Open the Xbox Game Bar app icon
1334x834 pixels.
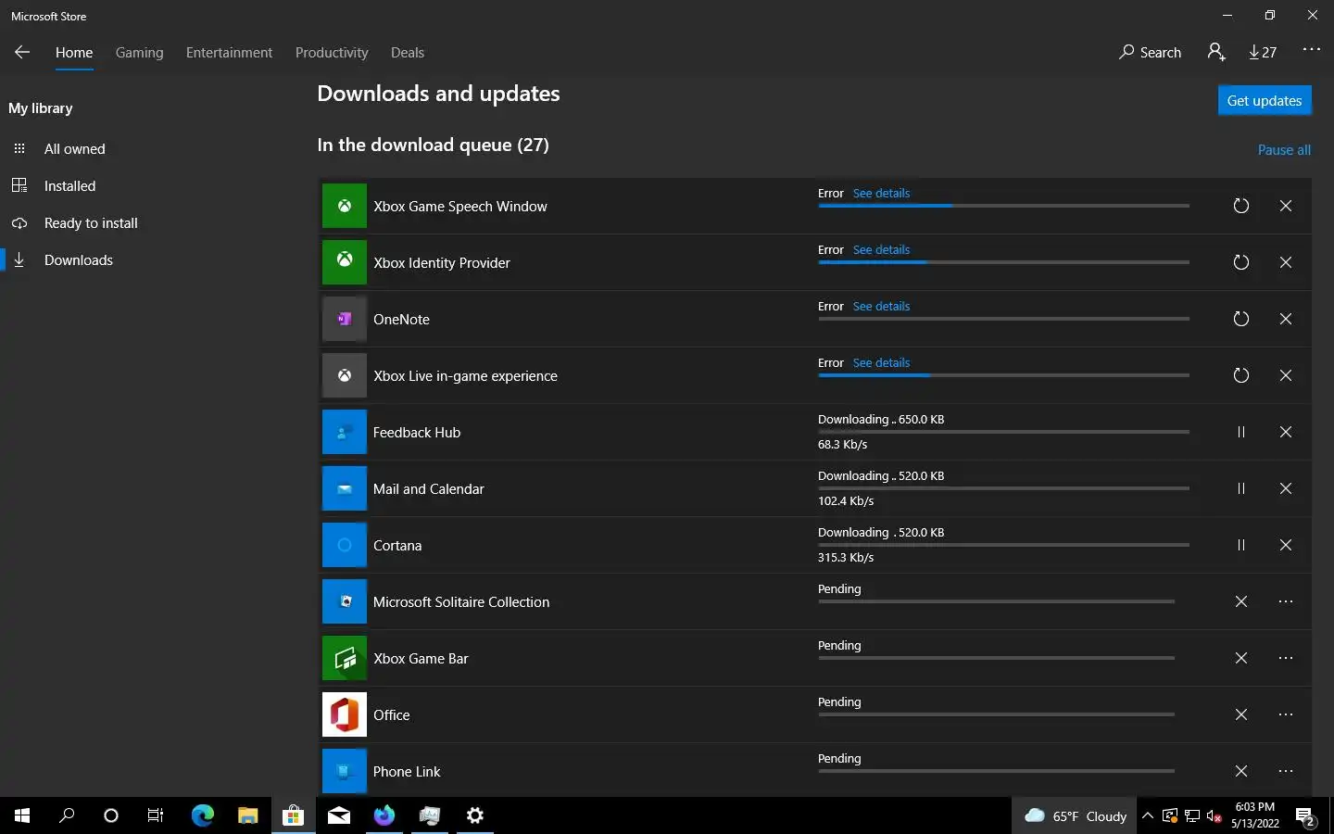click(x=345, y=658)
